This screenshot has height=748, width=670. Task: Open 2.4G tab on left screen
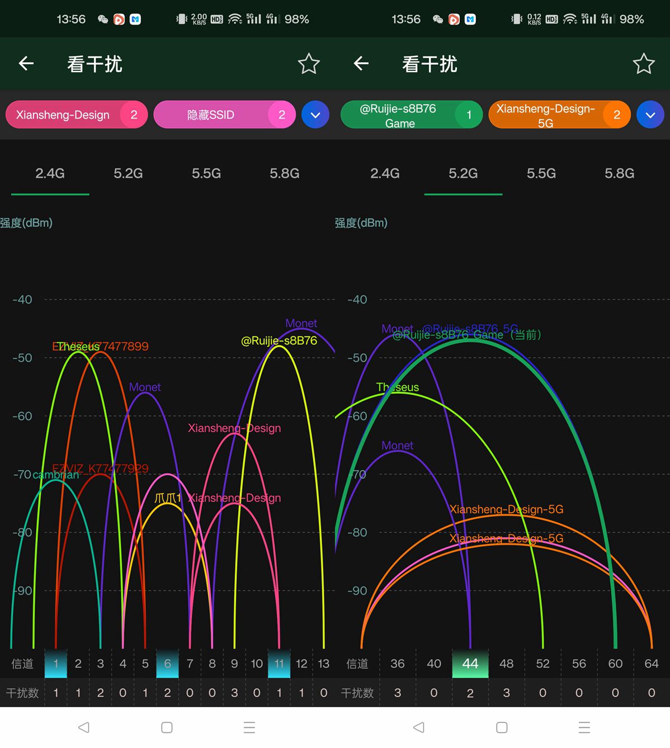coord(50,173)
